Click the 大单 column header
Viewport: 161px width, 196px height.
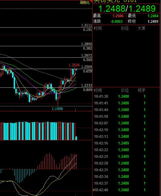(x=141, y=28)
